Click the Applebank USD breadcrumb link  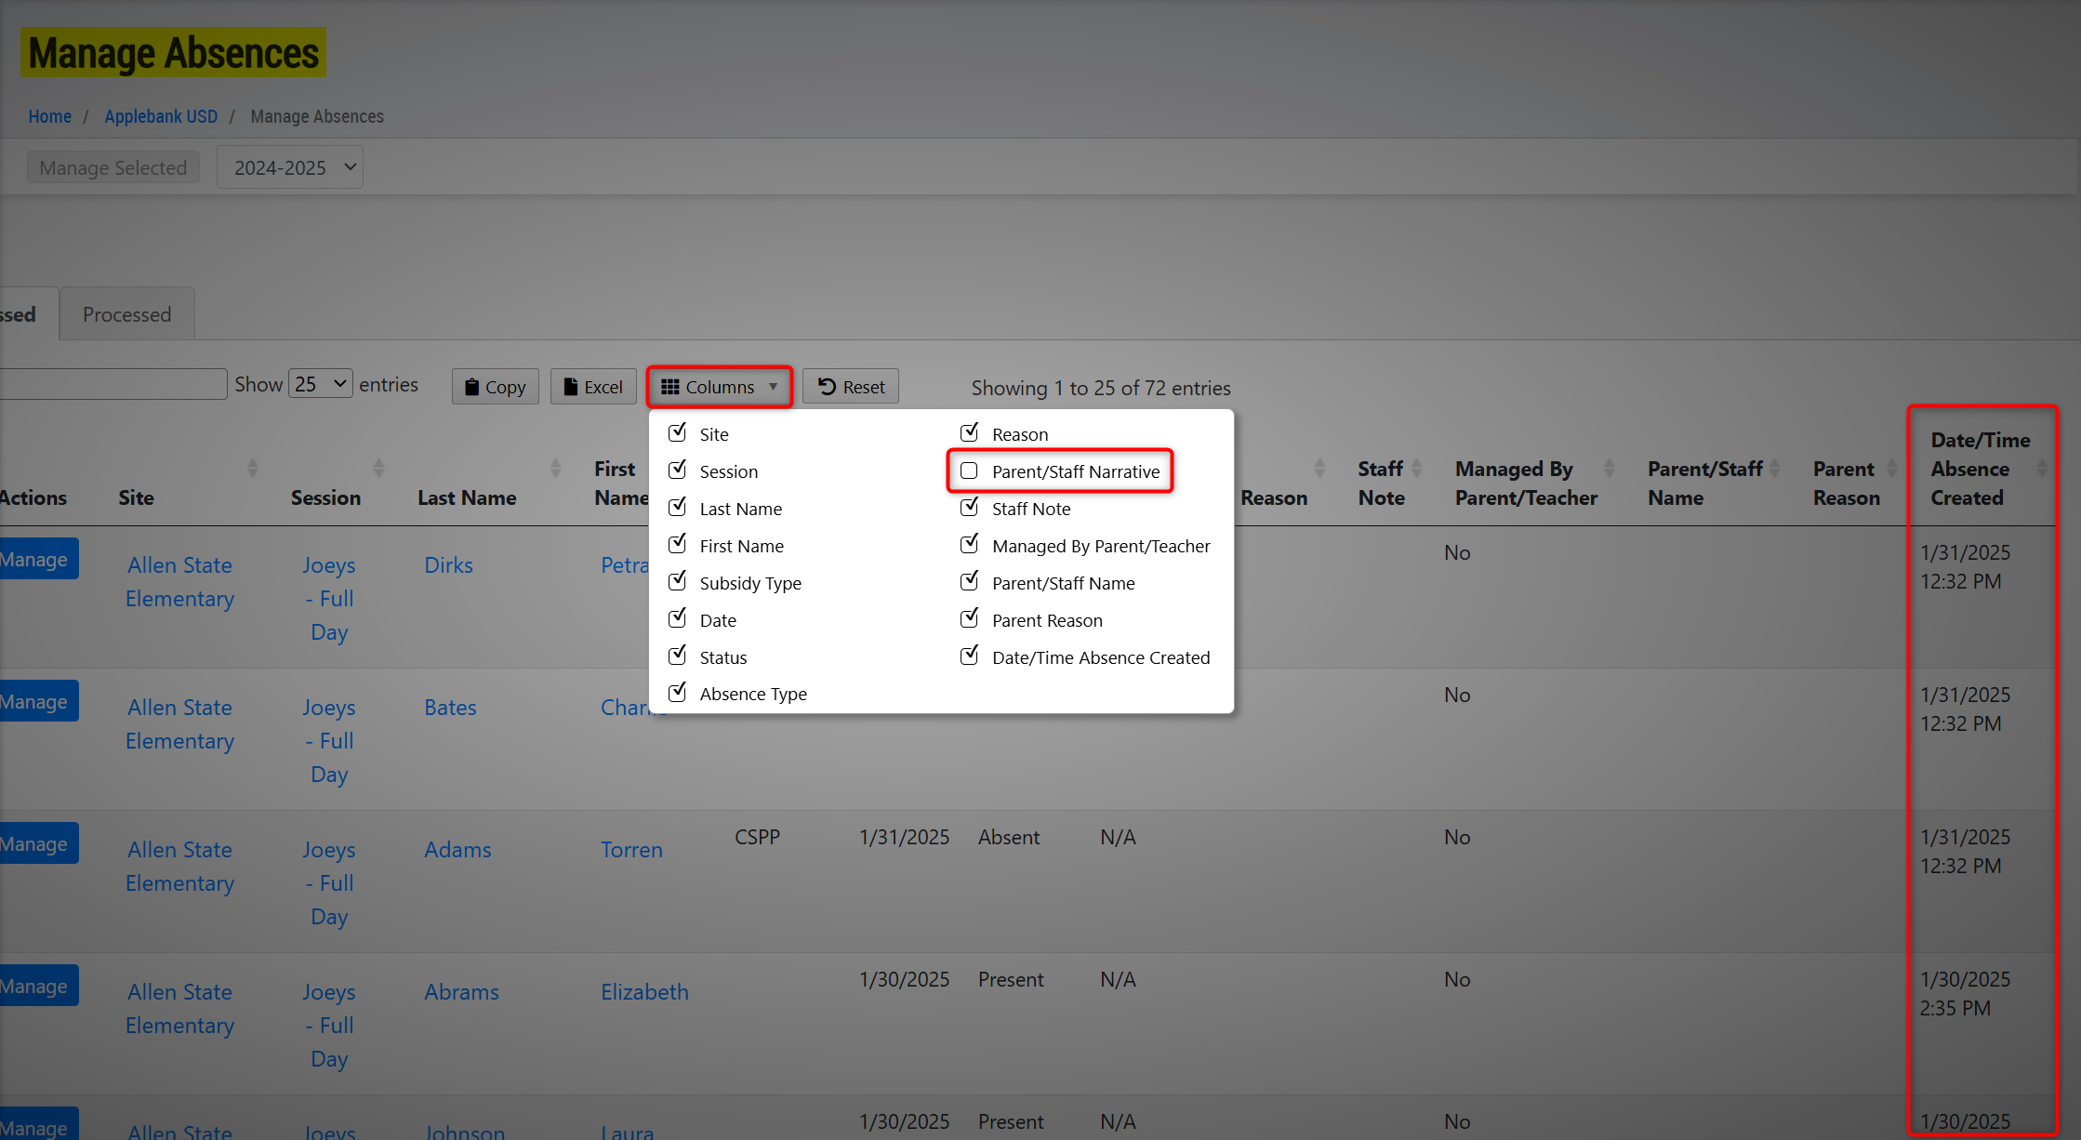click(x=161, y=116)
